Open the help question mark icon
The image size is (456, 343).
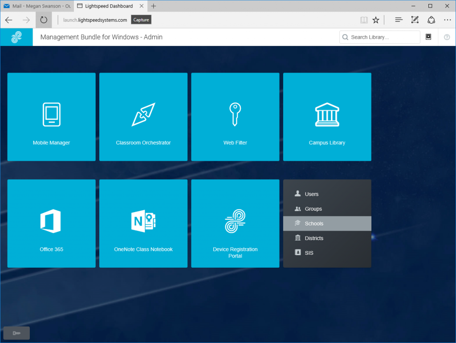pyautogui.click(x=447, y=37)
